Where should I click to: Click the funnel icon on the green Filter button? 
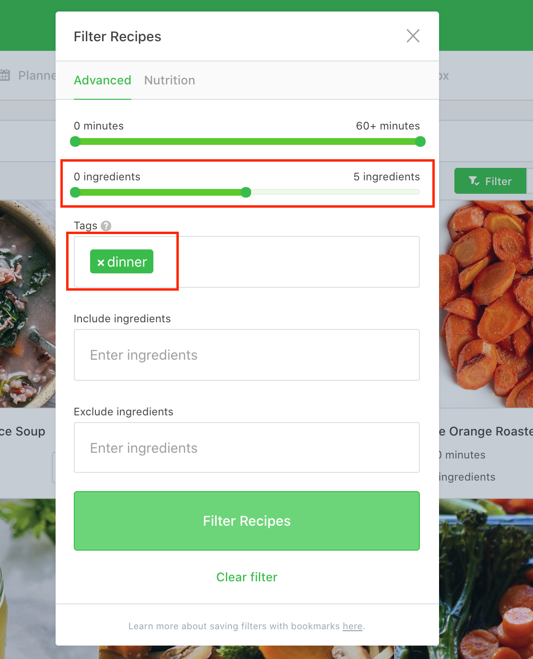click(x=474, y=181)
